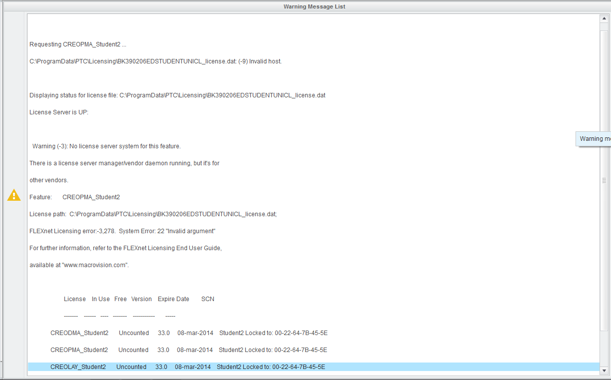Select the CREOPMA_Student2 Uncounted license row

[x=189, y=350]
